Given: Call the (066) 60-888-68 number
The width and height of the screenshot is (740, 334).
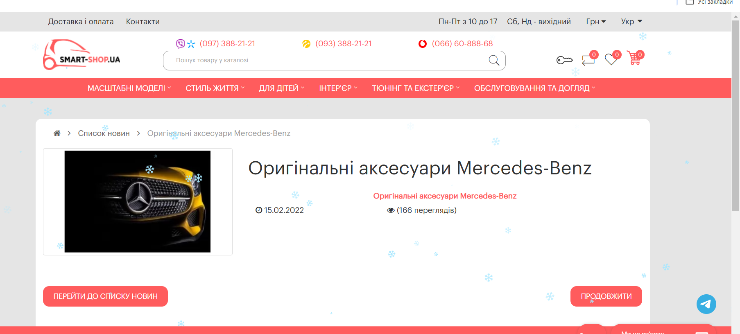Looking at the screenshot, I should coord(462,44).
